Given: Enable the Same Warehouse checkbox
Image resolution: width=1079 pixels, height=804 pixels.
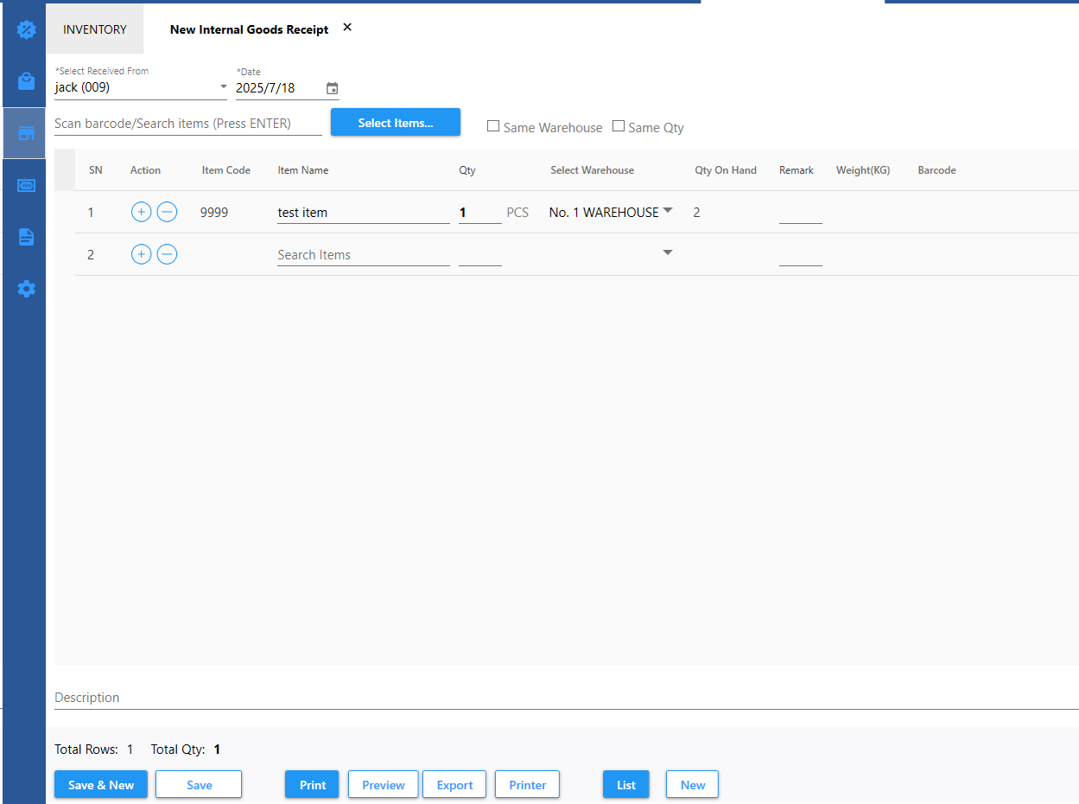Looking at the screenshot, I should [x=493, y=126].
